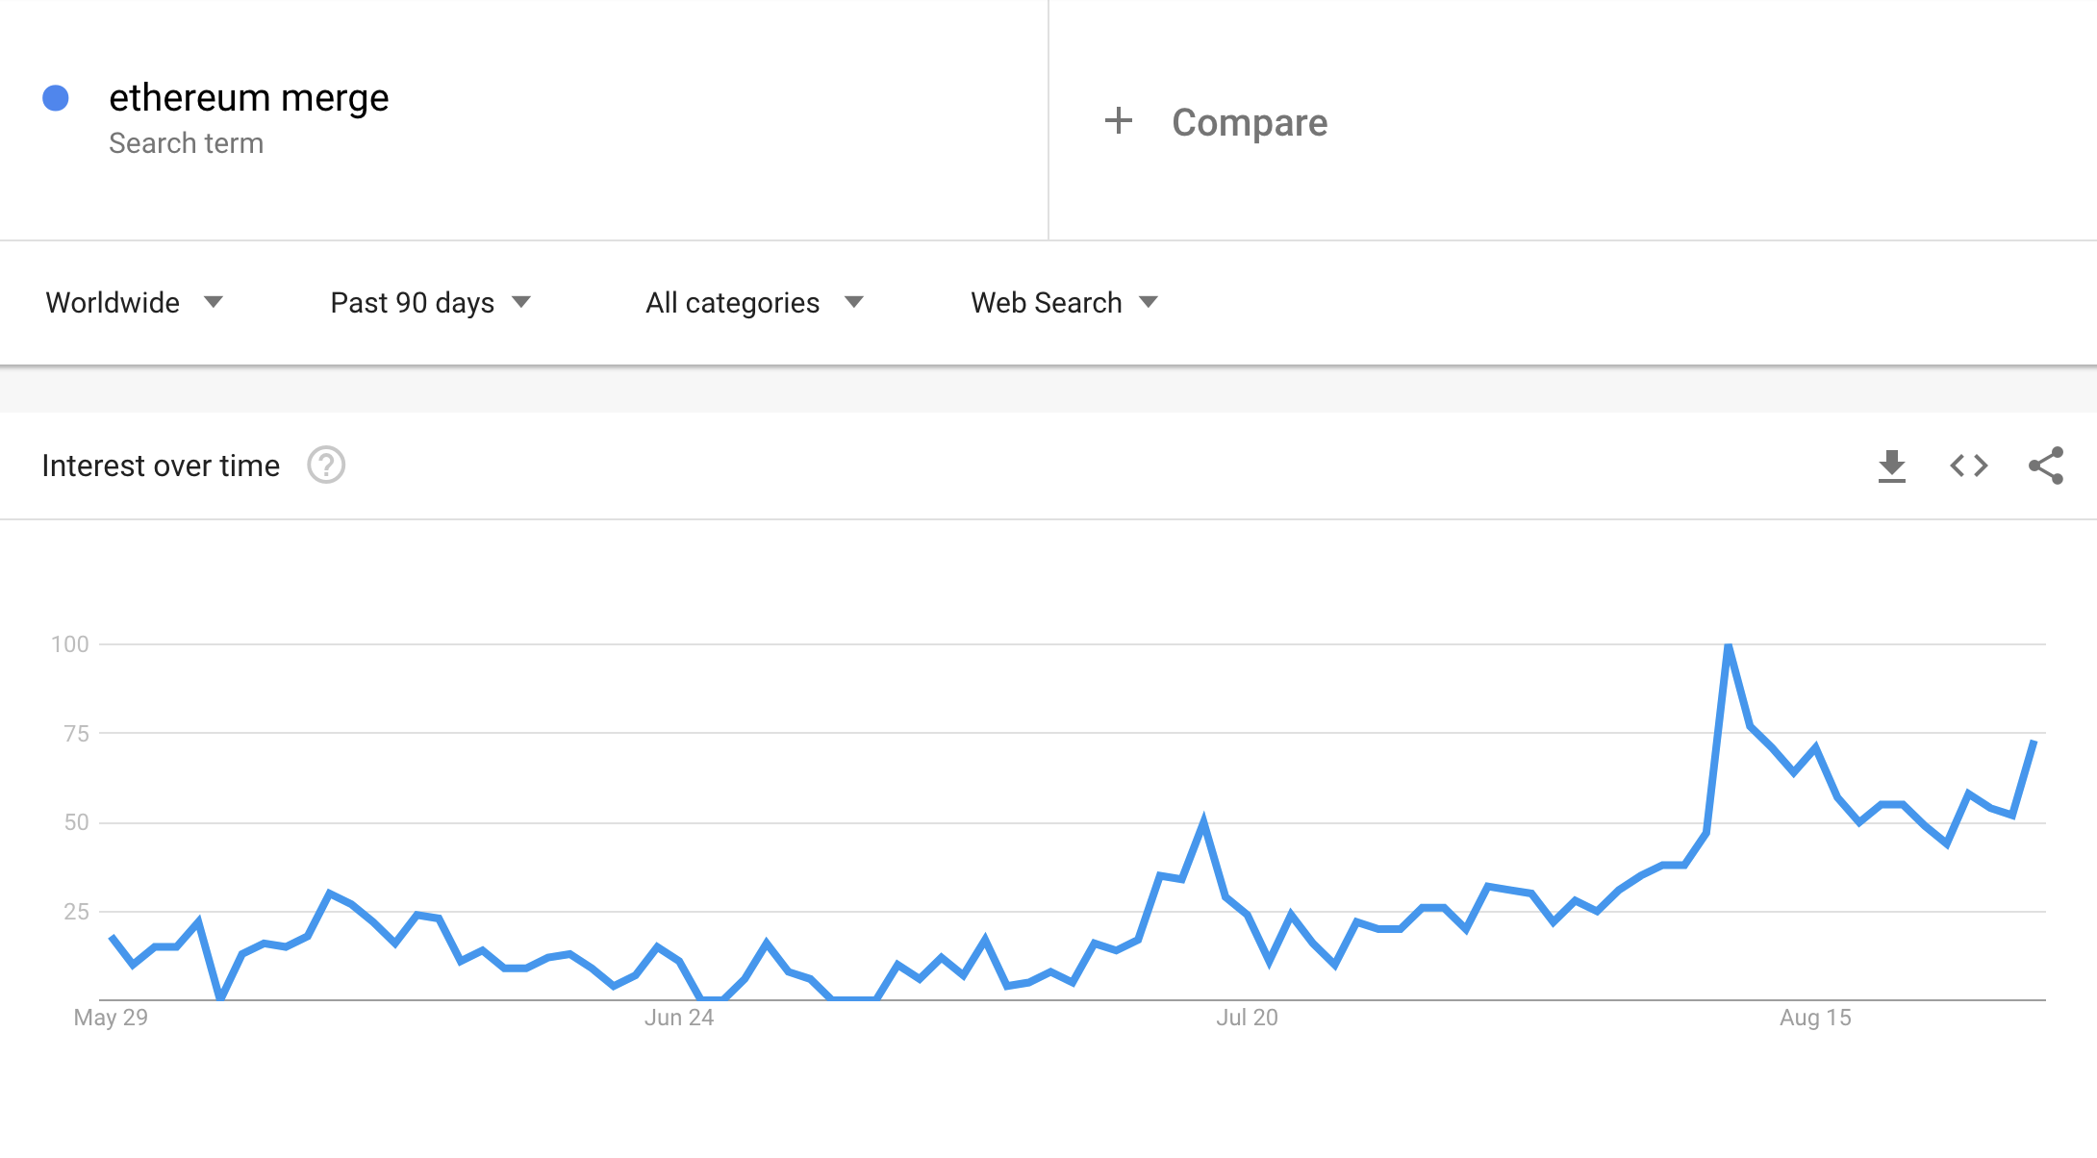Image resolution: width=2097 pixels, height=1158 pixels.
Task: Click the Interest over time heading
Action: coord(161,466)
